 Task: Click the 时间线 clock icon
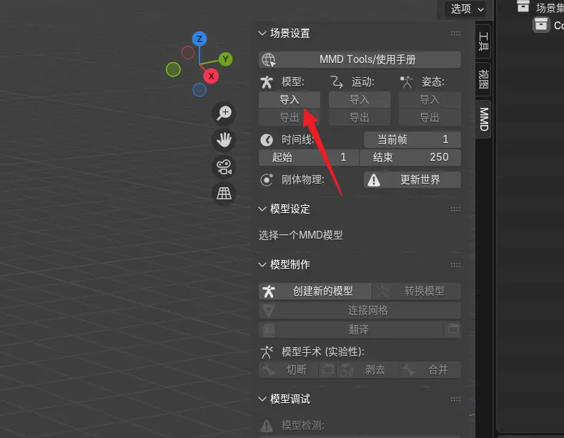pos(267,139)
